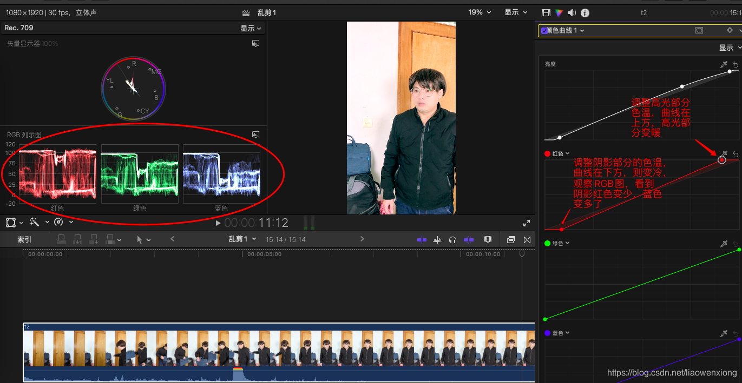
Task: Toggle the Color Curves 1 checkbox
Action: coord(544,31)
